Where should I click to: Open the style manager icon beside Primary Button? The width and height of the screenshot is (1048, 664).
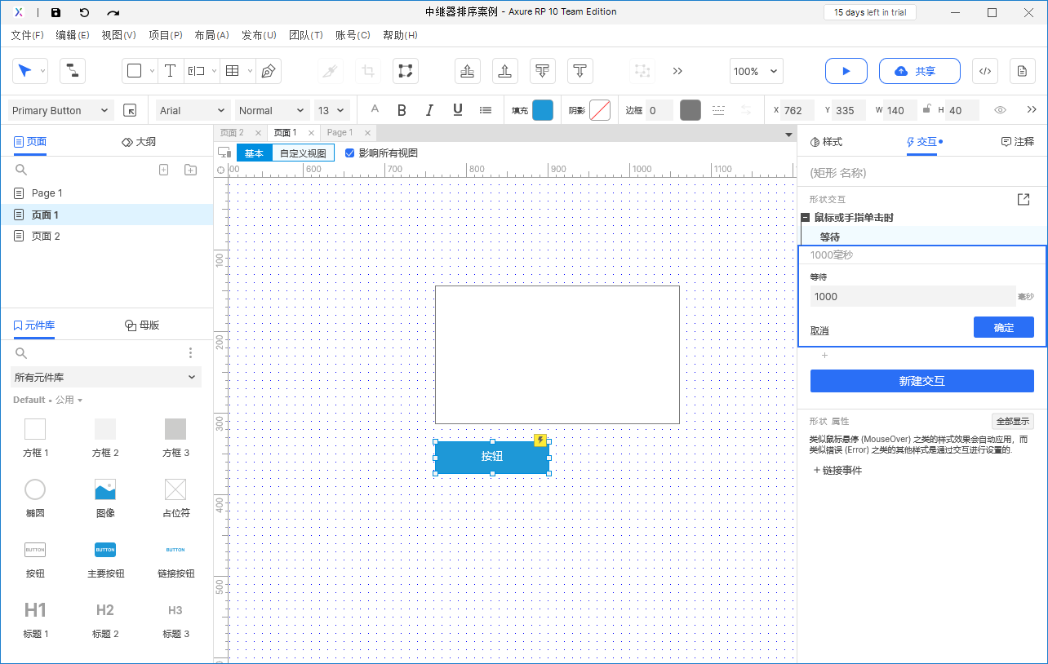click(130, 110)
